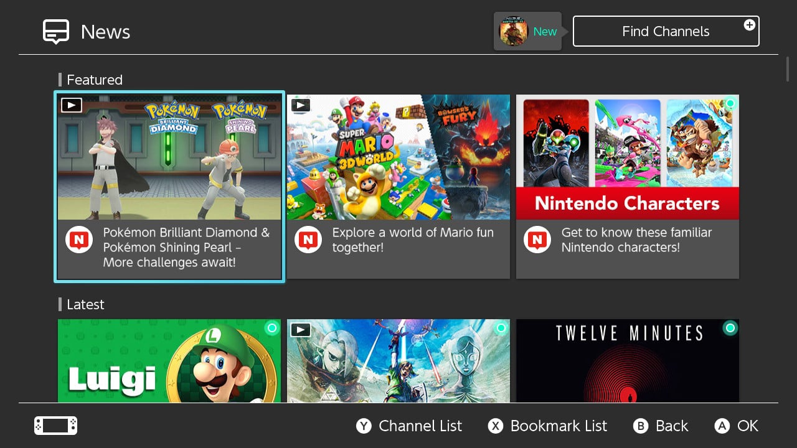Open Find Channels

point(666,31)
